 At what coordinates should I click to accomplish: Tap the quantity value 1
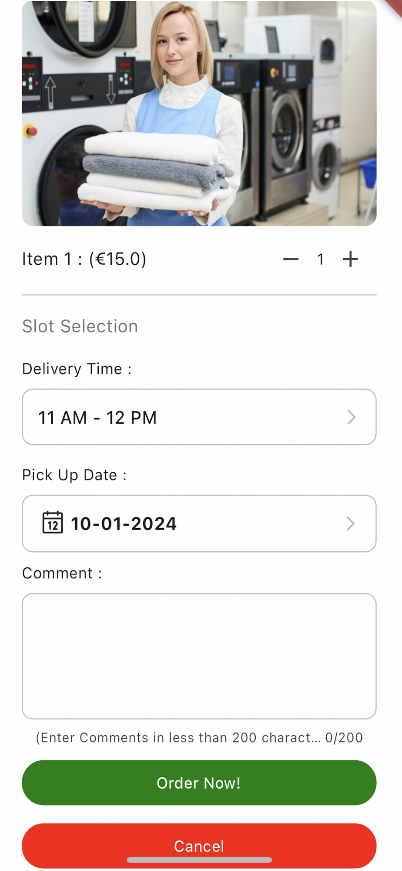pyautogui.click(x=321, y=260)
